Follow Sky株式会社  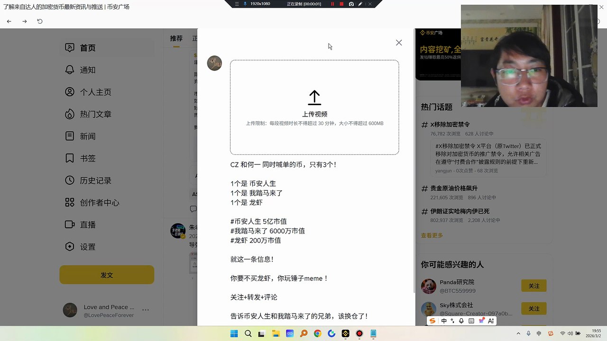point(534,309)
